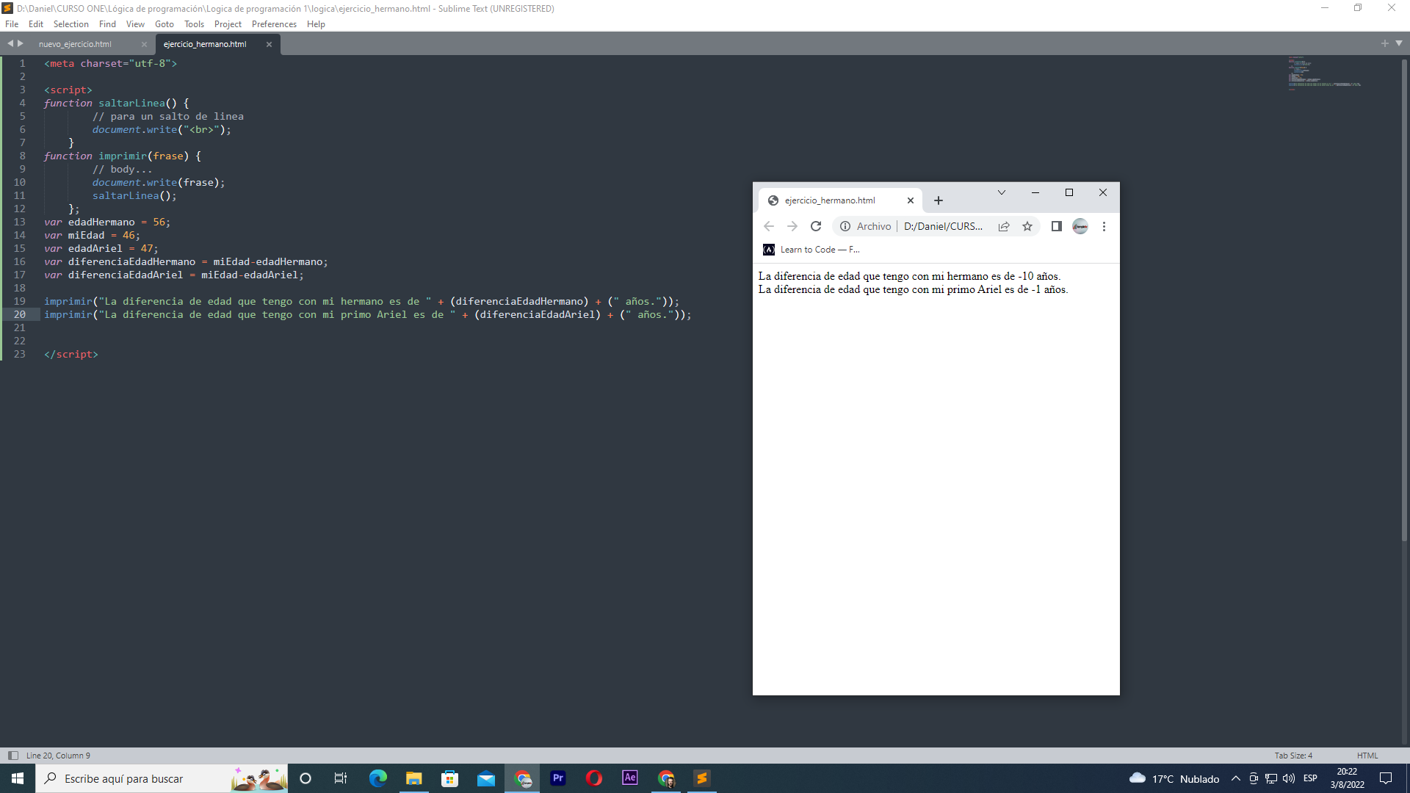The image size is (1410, 793).
Task: Open the Help menu
Action: click(316, 24)
